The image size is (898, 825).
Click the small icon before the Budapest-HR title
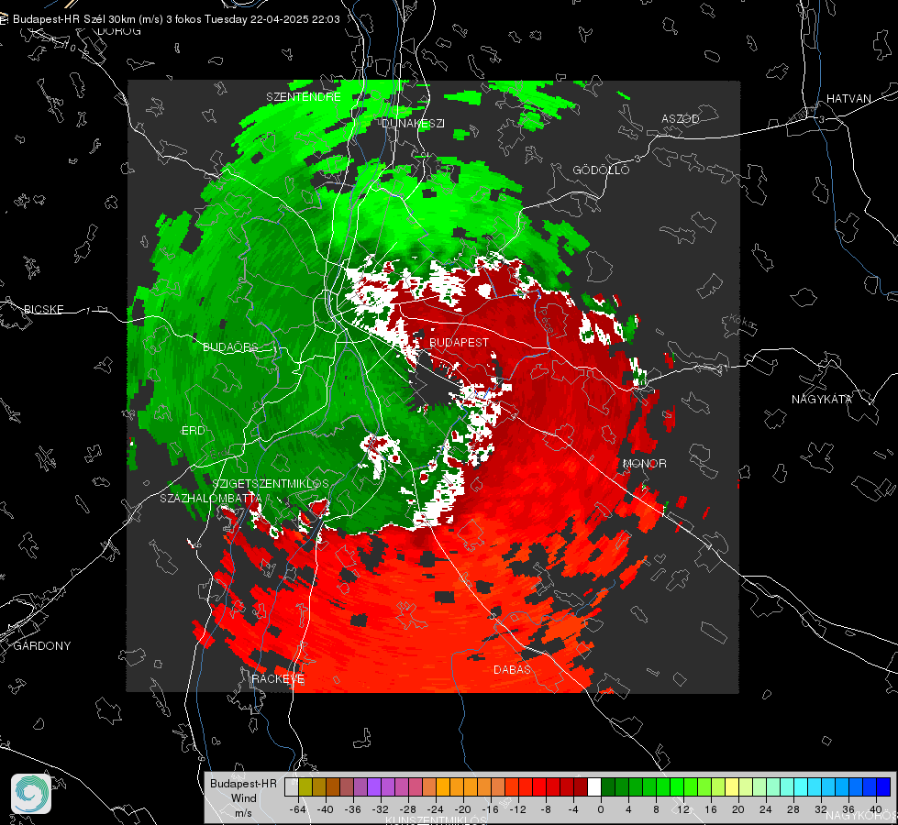click(4, 19)
